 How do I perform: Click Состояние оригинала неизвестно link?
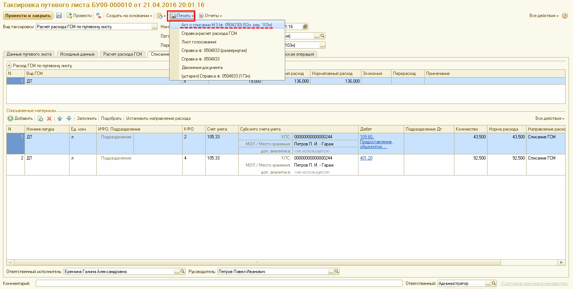pos(534,283)
